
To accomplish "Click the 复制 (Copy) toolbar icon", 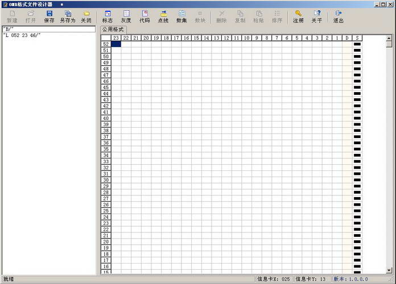I will coord(240,16).
